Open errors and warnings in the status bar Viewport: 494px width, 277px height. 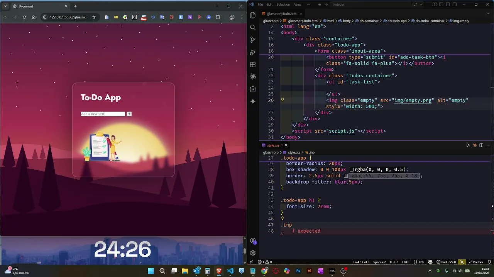click(265, 262)
